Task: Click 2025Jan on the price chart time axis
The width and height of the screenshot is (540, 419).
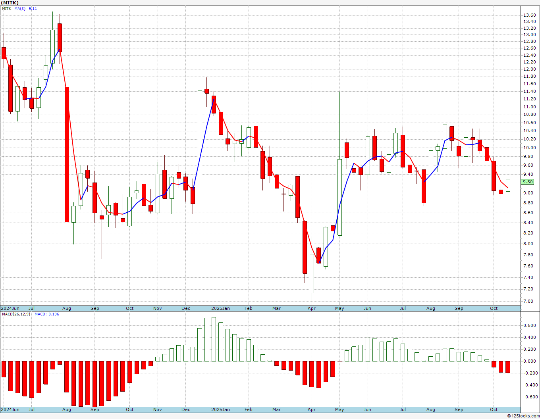Action: 220,308
